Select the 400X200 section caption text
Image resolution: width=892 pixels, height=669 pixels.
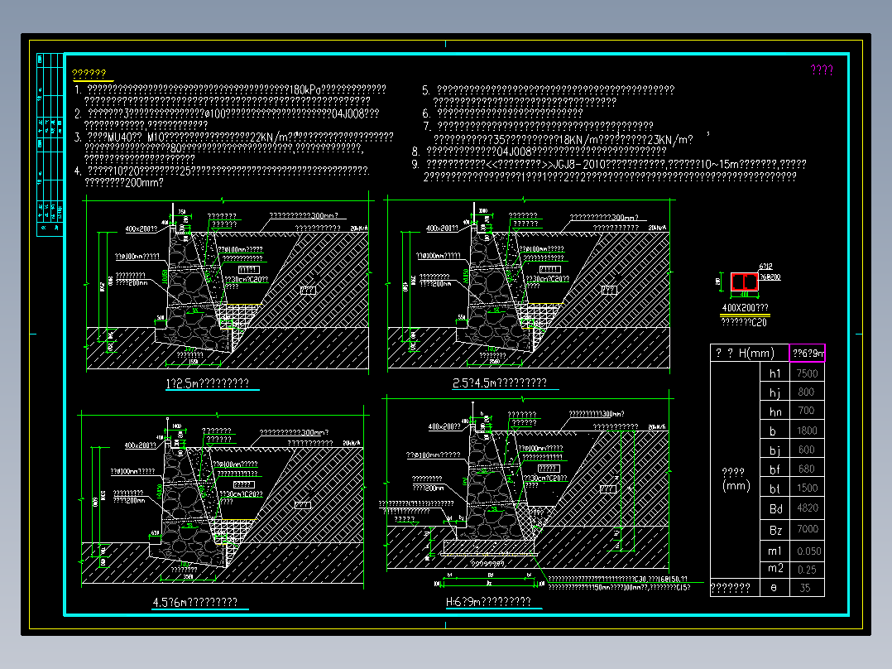click(x=745, y=308)
